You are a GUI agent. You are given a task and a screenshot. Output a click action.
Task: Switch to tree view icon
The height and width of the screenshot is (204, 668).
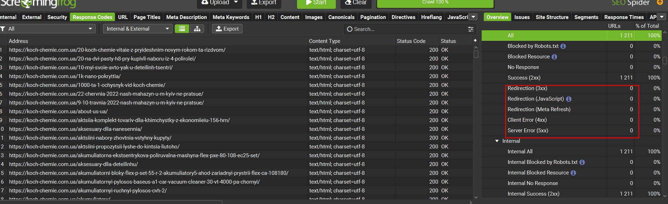coord(197,29)
